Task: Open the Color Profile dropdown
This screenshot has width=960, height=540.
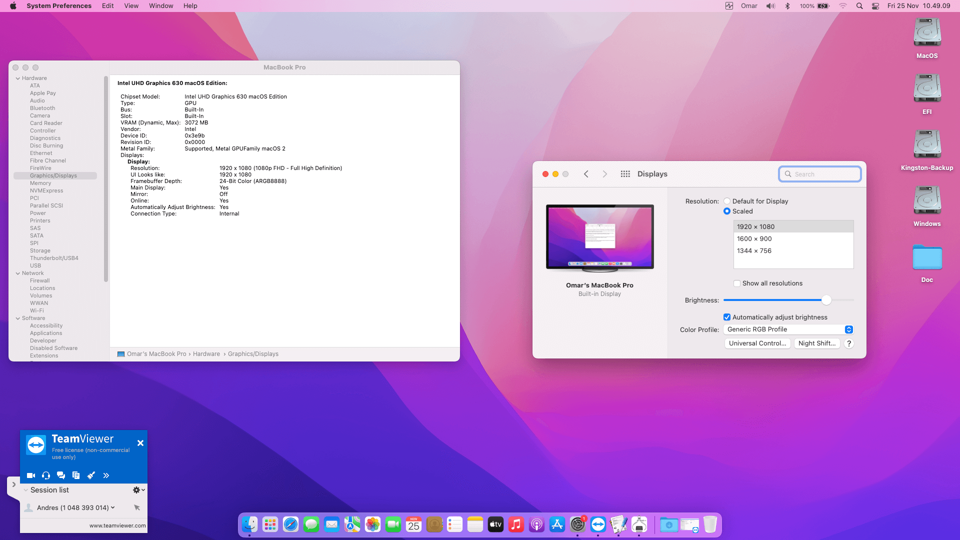Action: click(788, 329)
